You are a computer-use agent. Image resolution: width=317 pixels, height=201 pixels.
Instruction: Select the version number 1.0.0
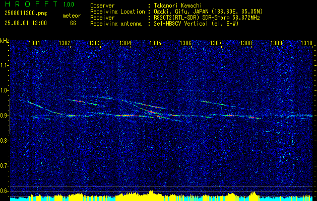pos(69,5)
